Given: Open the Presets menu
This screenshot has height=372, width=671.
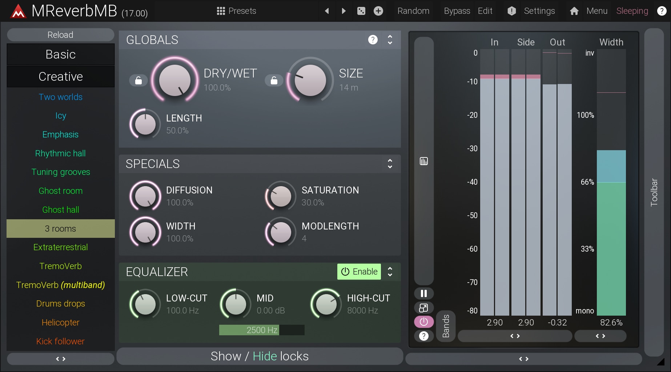Looking at the screenshot, I should click(237, 11).
